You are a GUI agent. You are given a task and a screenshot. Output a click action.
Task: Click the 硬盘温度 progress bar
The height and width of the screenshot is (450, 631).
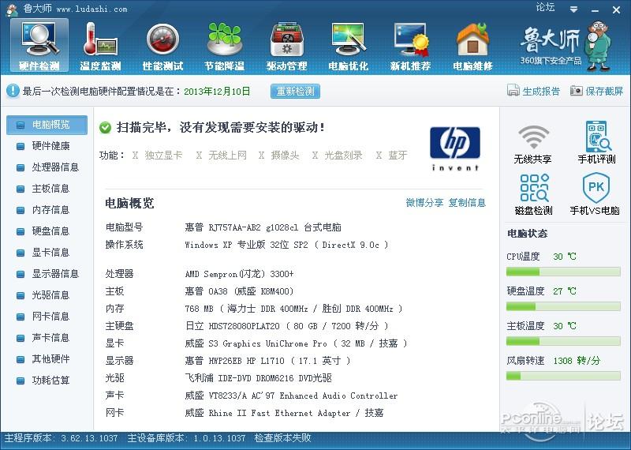(x=563, y=306)
